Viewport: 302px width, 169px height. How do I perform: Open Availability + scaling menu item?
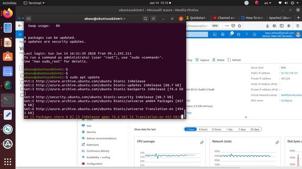[x=98, y=157]
